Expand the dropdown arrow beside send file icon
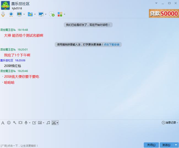 35,14
